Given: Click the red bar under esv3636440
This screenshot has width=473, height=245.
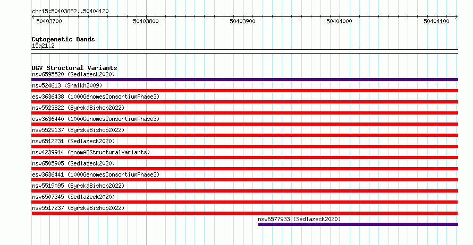Looking at the screenshot, I should [x=244, y=124].
